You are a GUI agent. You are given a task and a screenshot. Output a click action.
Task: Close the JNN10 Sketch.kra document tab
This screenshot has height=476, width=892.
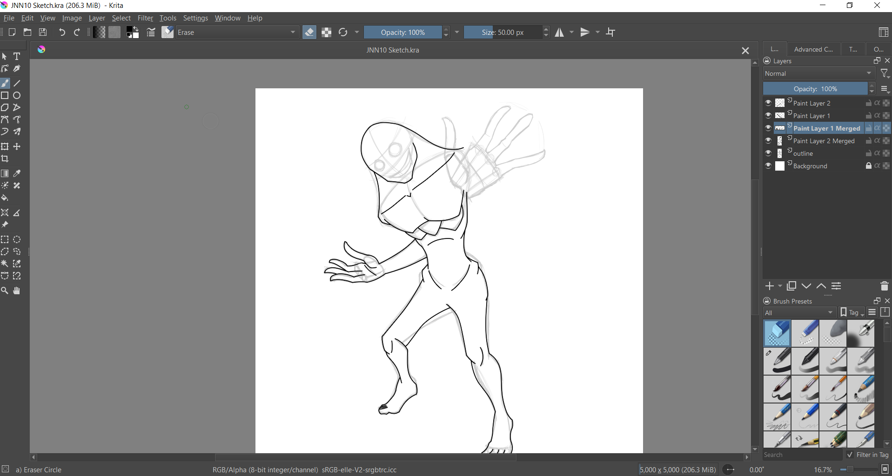745,50
